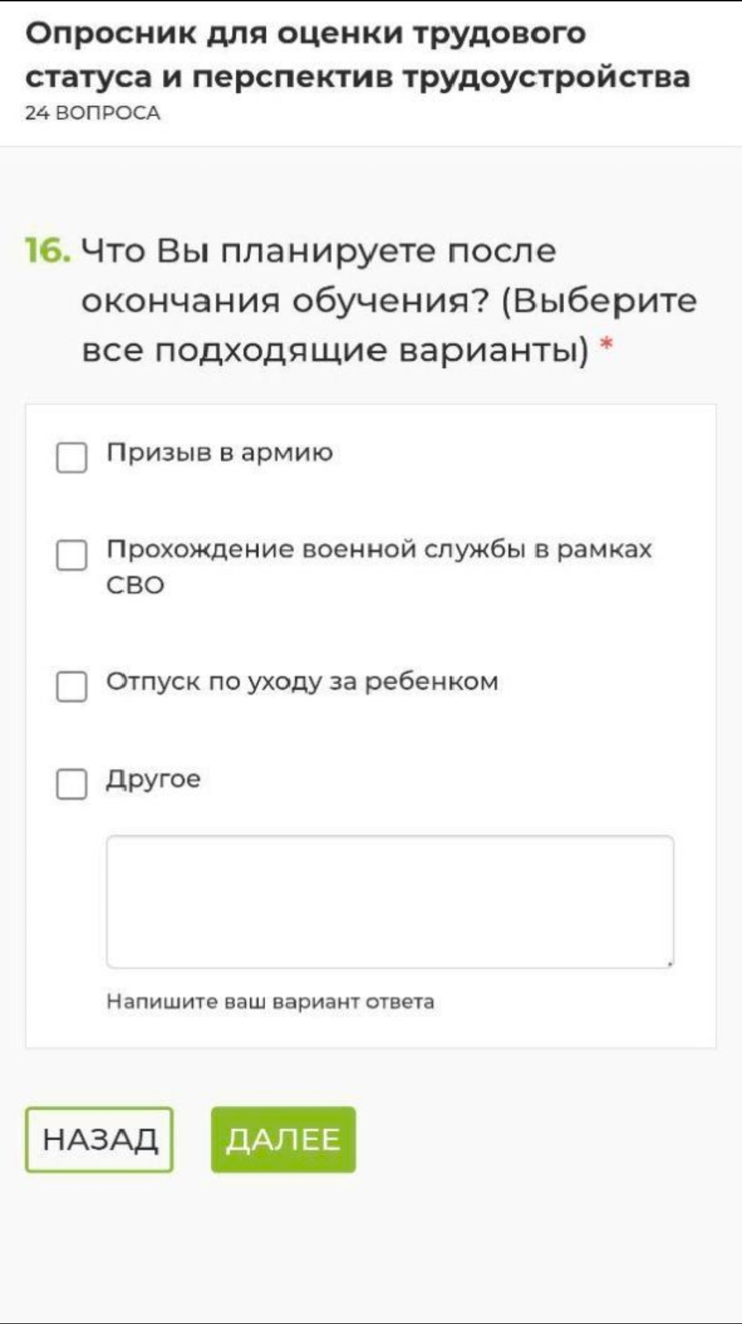The image size is (742, 1324).
Task: Click the 'Призыв в армию' label text
Action: [220, 453]
